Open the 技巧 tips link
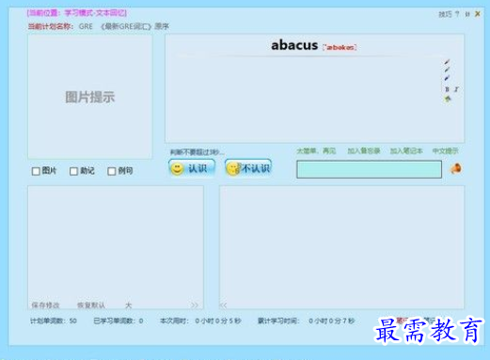490x360 pixels. pos(445,14)
